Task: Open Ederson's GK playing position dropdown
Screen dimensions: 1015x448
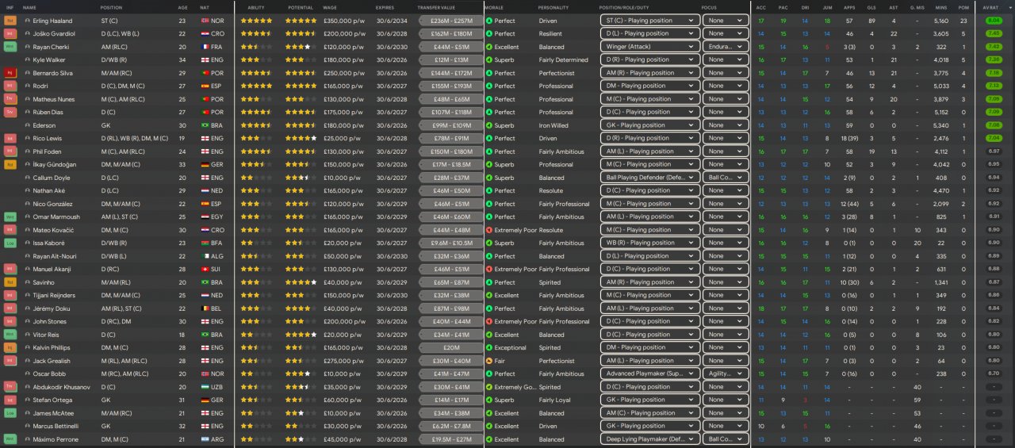Action: [x=649, y=125]
